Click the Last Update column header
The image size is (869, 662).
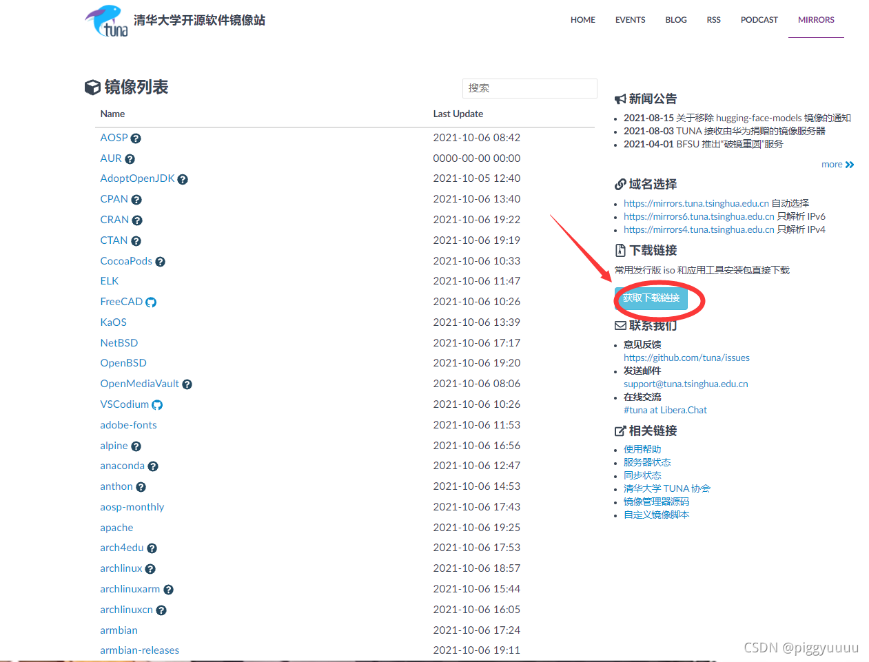(458, 114)
